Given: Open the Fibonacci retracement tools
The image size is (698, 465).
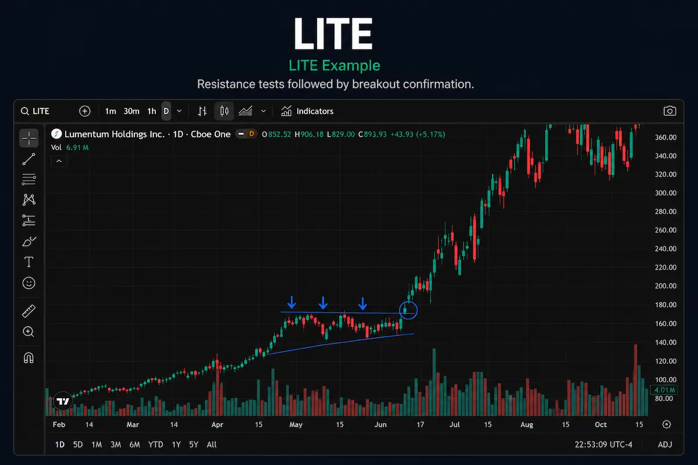Looking at the screenshot, I should tap(29, 179).
